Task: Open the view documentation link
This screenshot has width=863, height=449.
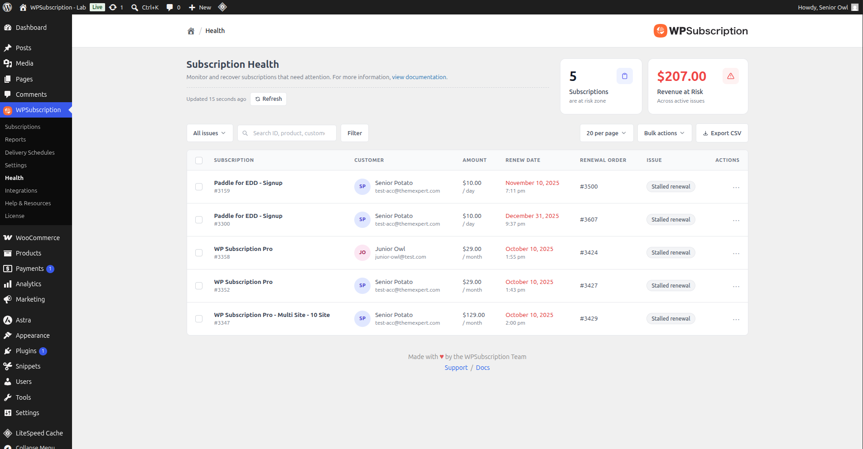Action: tap(419, 77)
